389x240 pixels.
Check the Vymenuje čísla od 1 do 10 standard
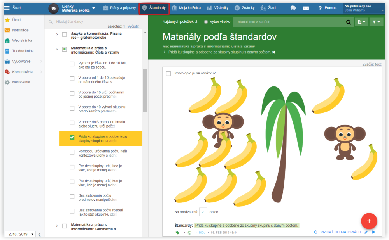[72, 64]
